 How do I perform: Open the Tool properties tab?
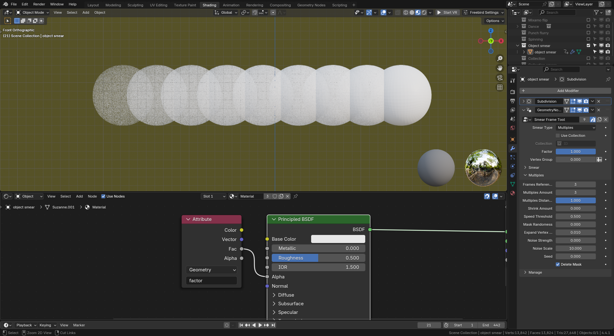click(x=513, y=81)
